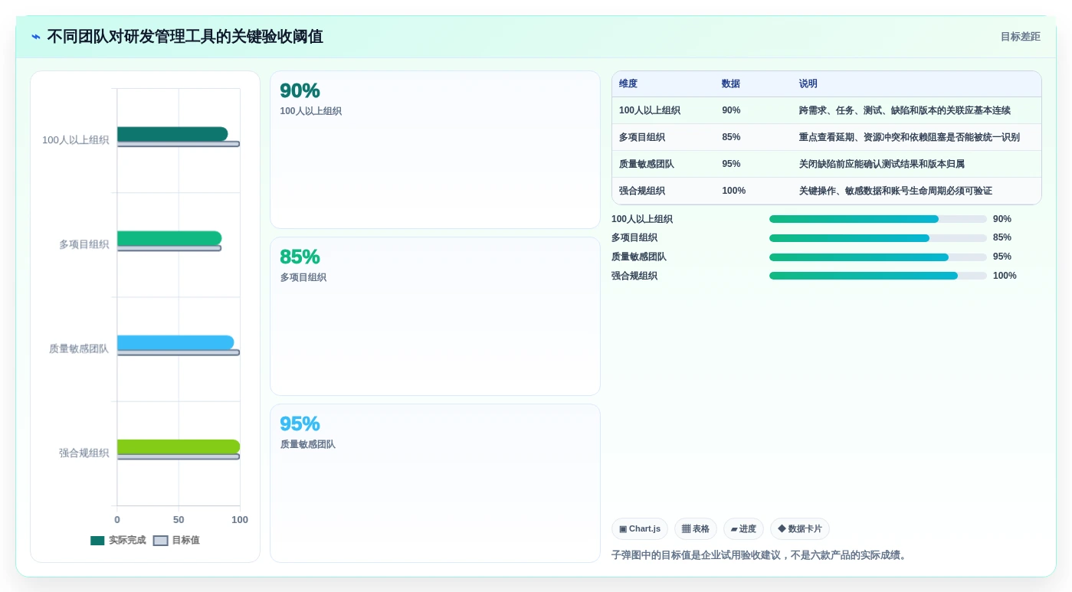Click the 多项目组织 progress bar
Image resolution: width=1072 pixels, height=592 pixels.
coord(878,238)
